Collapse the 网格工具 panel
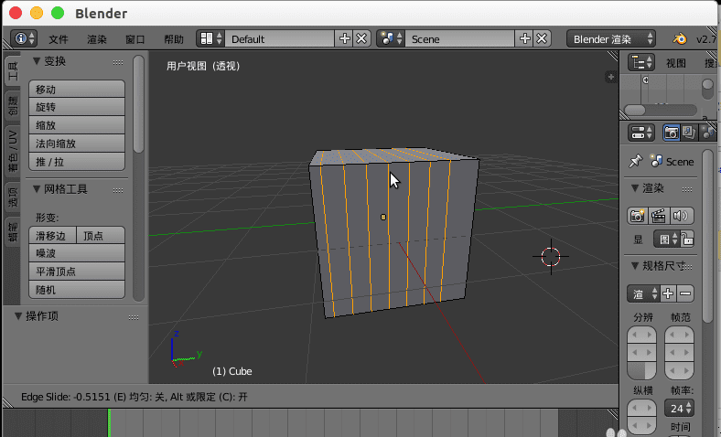This screenshot has width=721, height=437. [x=37, y=189]
